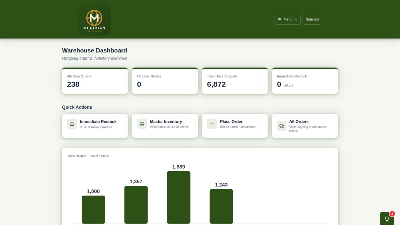
Task: Click 'Units shipped — last 6 months' label
Action: pyautogui.click(x=88, y=156)
